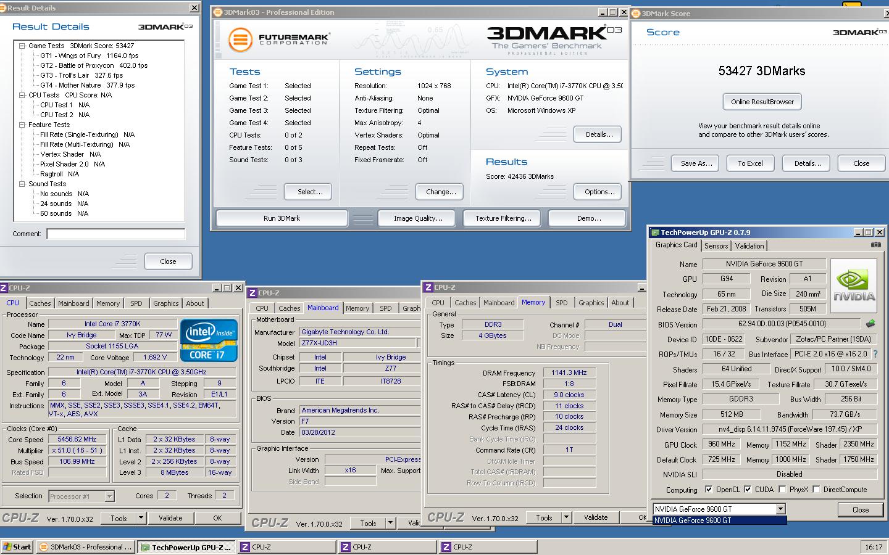The width and height of the screenshot is (889, 555).
Task: Click the Bus Interface question mark icon
Action: tap(874, 354)
